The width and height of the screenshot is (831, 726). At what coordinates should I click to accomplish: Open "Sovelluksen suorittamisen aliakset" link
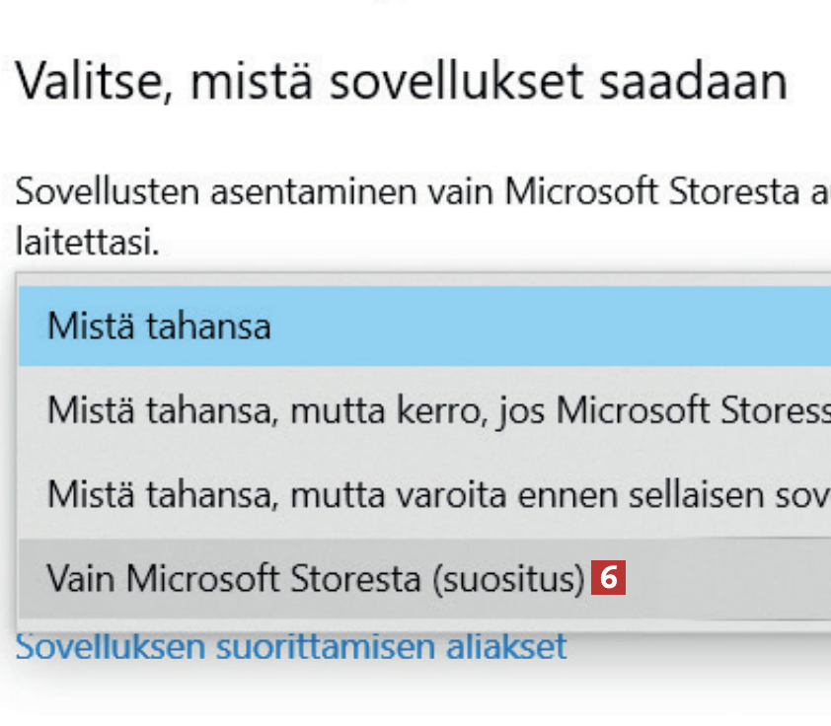point(291,646)
